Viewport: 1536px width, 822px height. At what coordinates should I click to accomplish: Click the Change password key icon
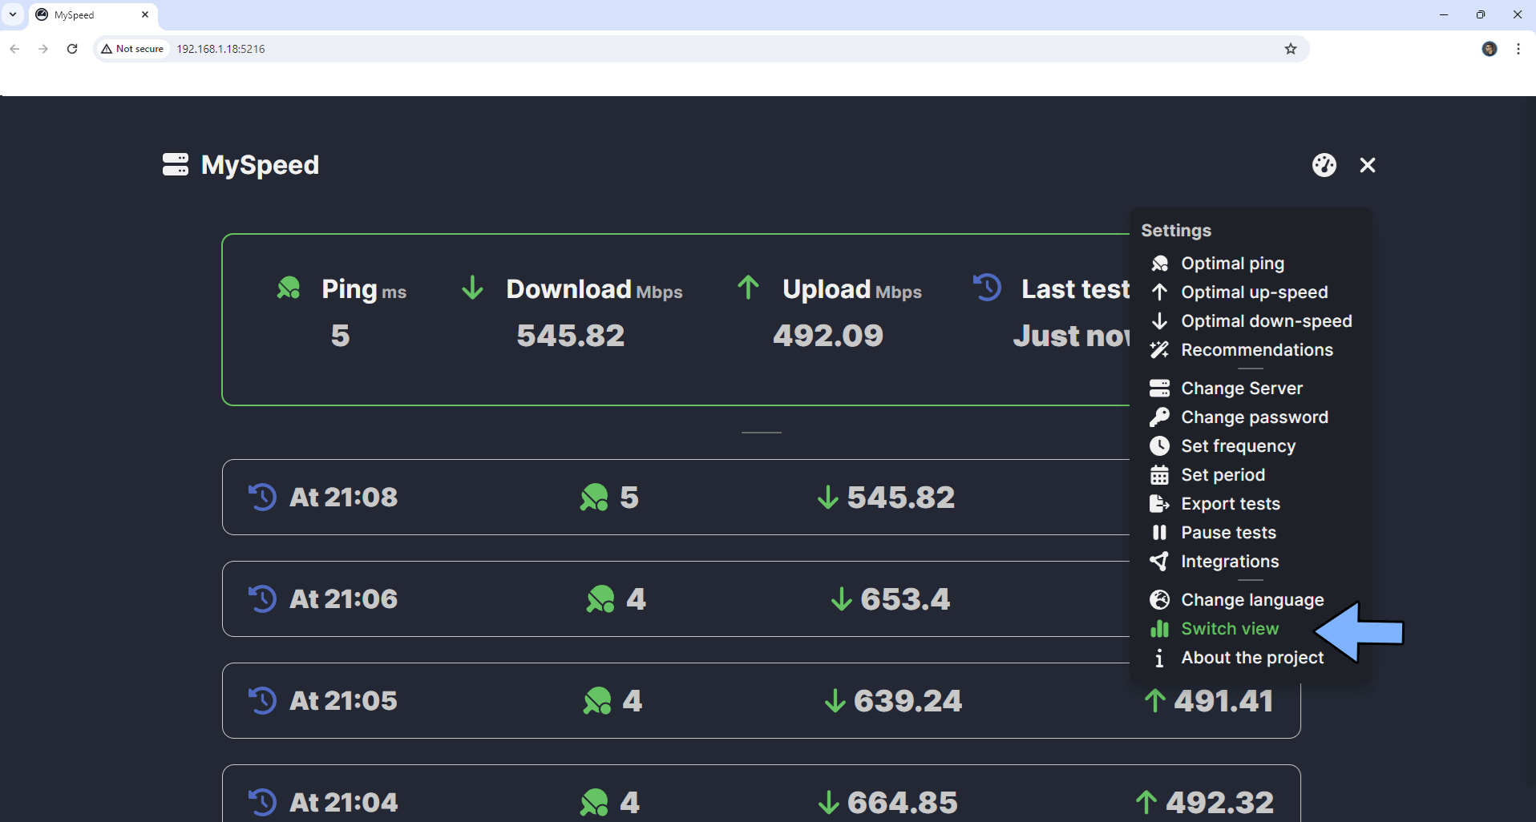pyautogui.click(x=1159, y=417)
